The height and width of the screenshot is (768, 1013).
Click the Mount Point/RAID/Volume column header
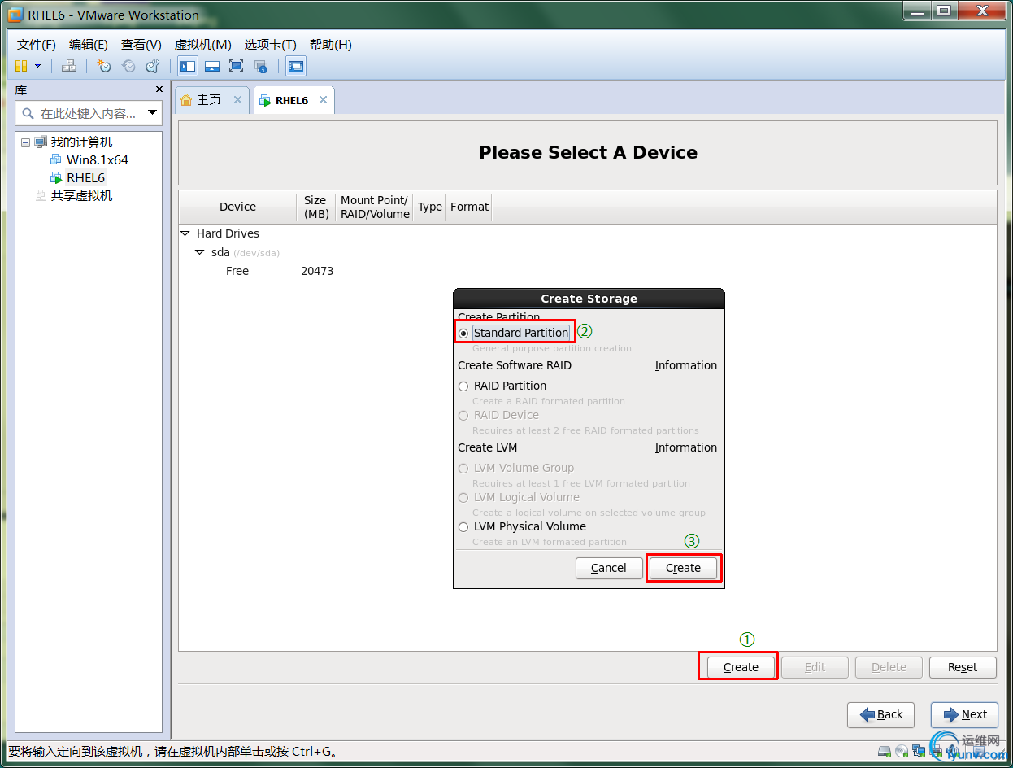[x=375, y=207]
